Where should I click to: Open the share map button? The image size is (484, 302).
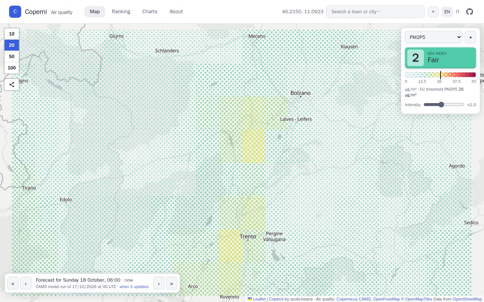click(x=12, y=85)
